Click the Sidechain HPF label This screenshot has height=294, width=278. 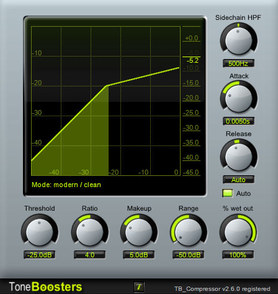coord(238,17)
